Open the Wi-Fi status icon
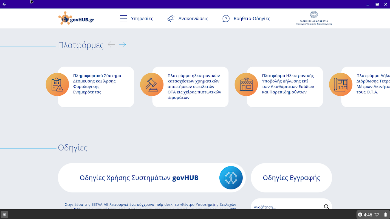The width and height of the screenshot is (390, 219). pyautogui.click(x=377, y=215)
